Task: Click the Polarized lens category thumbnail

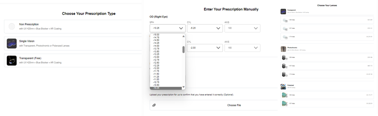Action: pyautogui.click(x=283, y=87)
